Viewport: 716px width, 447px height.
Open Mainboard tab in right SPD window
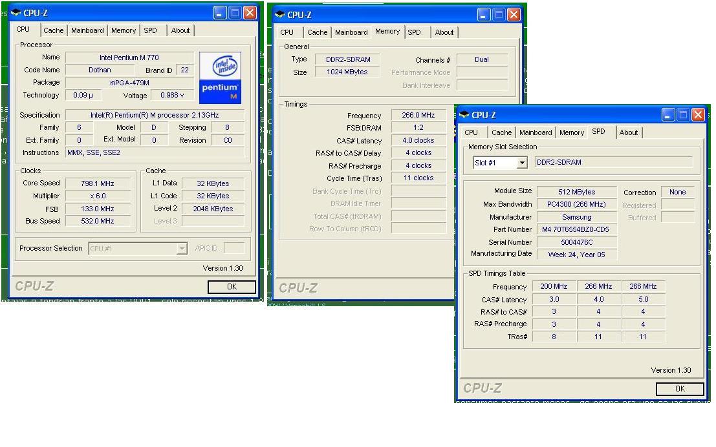536,132
